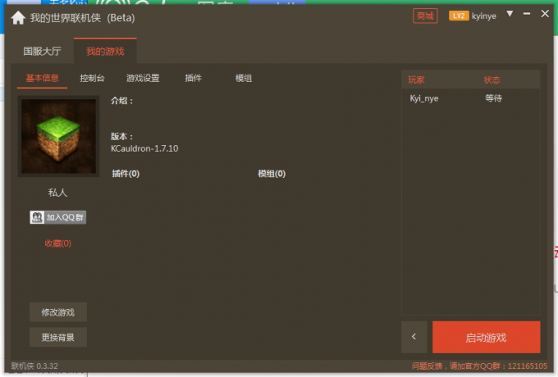558x377 pixels.
Task: Click the 加入QQ群 button
Action: pyautogui.click(x=57, y=217)
